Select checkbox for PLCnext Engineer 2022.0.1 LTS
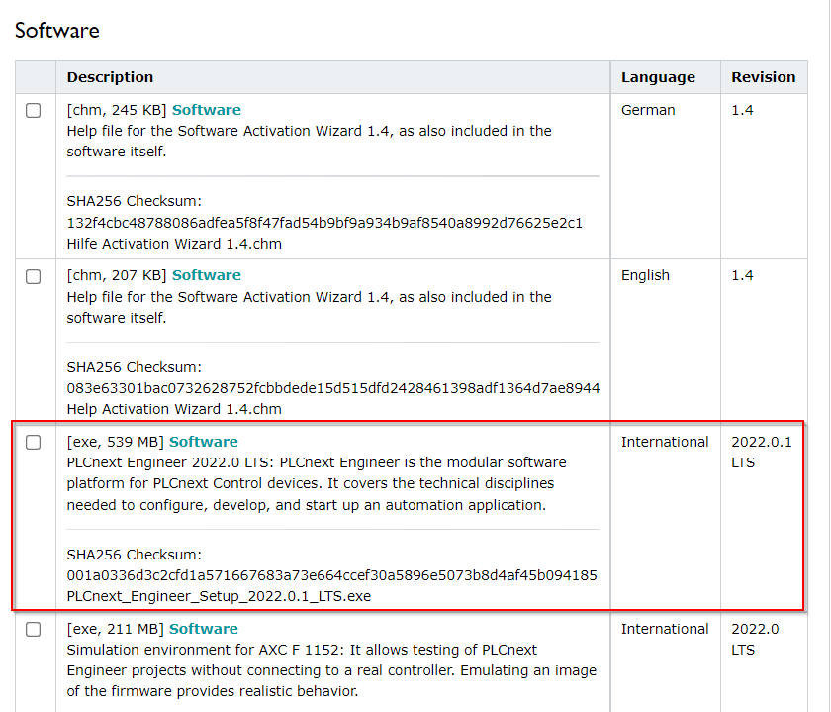831x712 pixels. (33, 442)
